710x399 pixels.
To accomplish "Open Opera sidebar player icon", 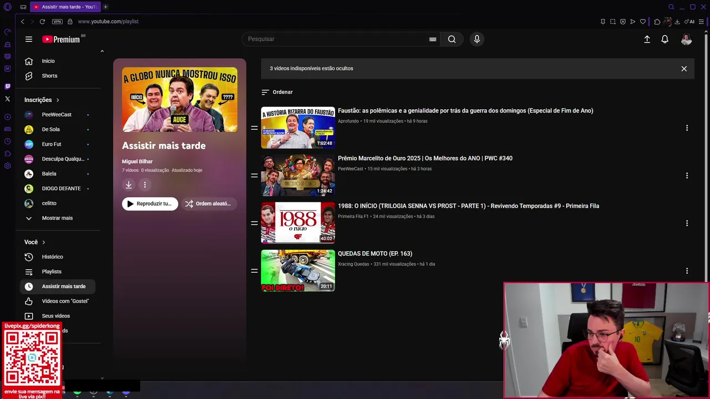I will pyautogui.click(x=7, y=117).
